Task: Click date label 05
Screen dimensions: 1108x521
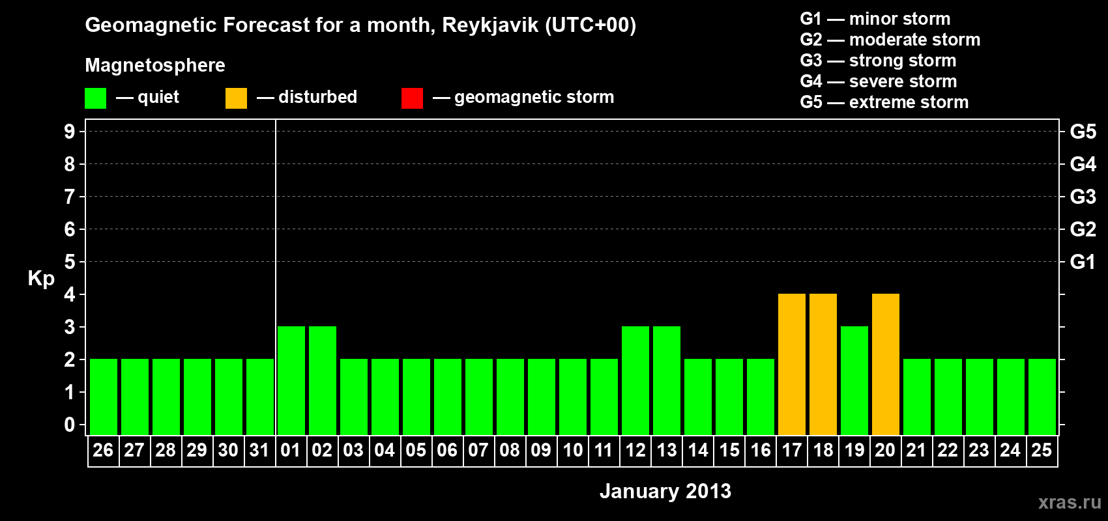Action: 416,450
